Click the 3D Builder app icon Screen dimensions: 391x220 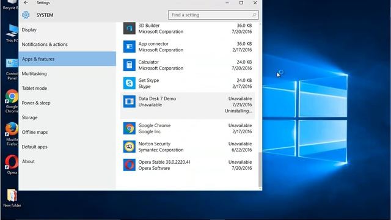[x=129, y=28]
